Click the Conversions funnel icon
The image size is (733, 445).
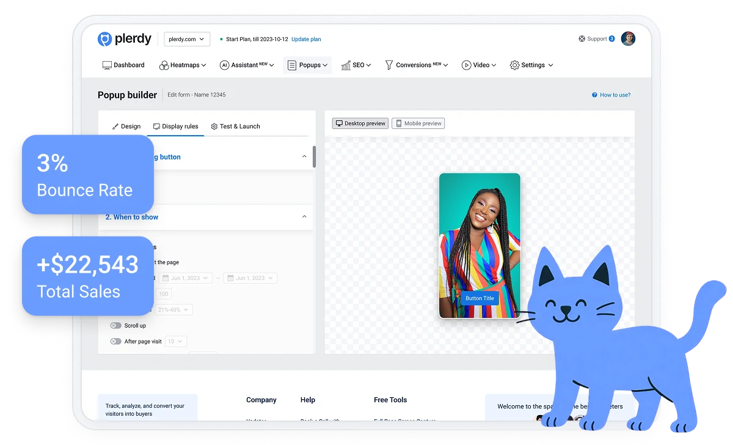(388, 65)
